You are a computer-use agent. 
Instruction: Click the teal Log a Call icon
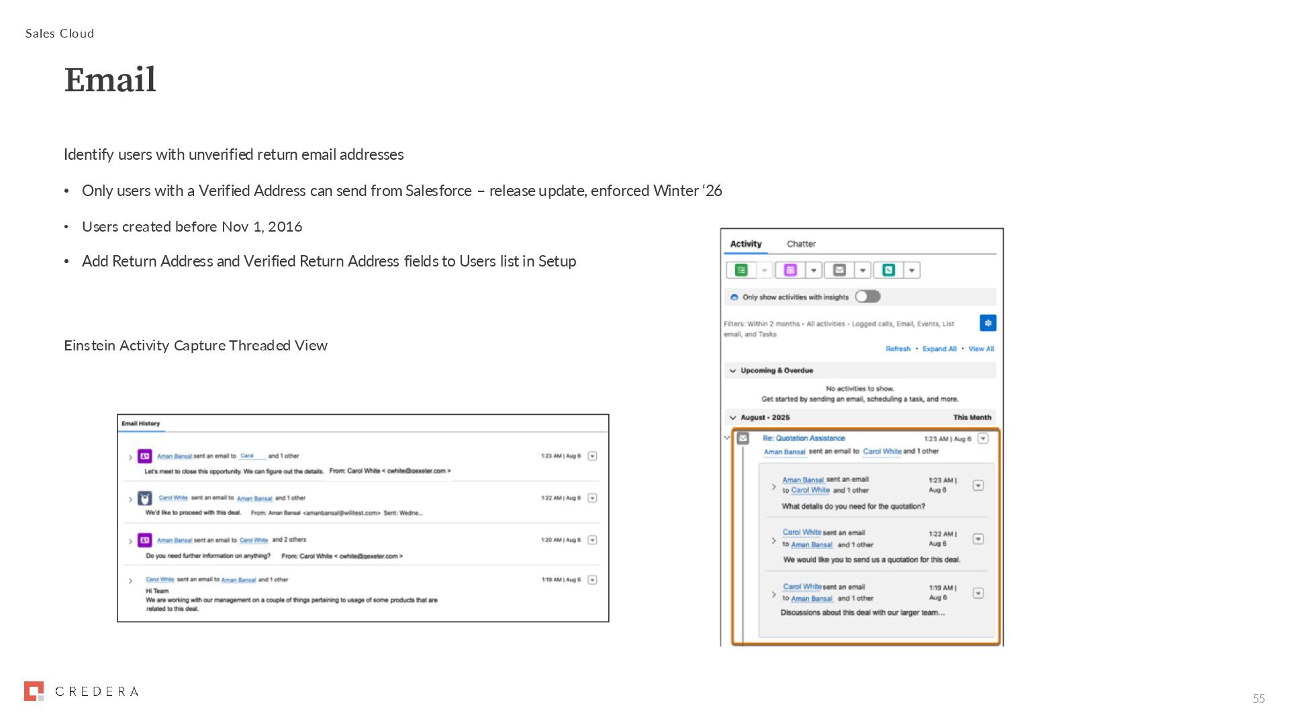tap(888, 270)
